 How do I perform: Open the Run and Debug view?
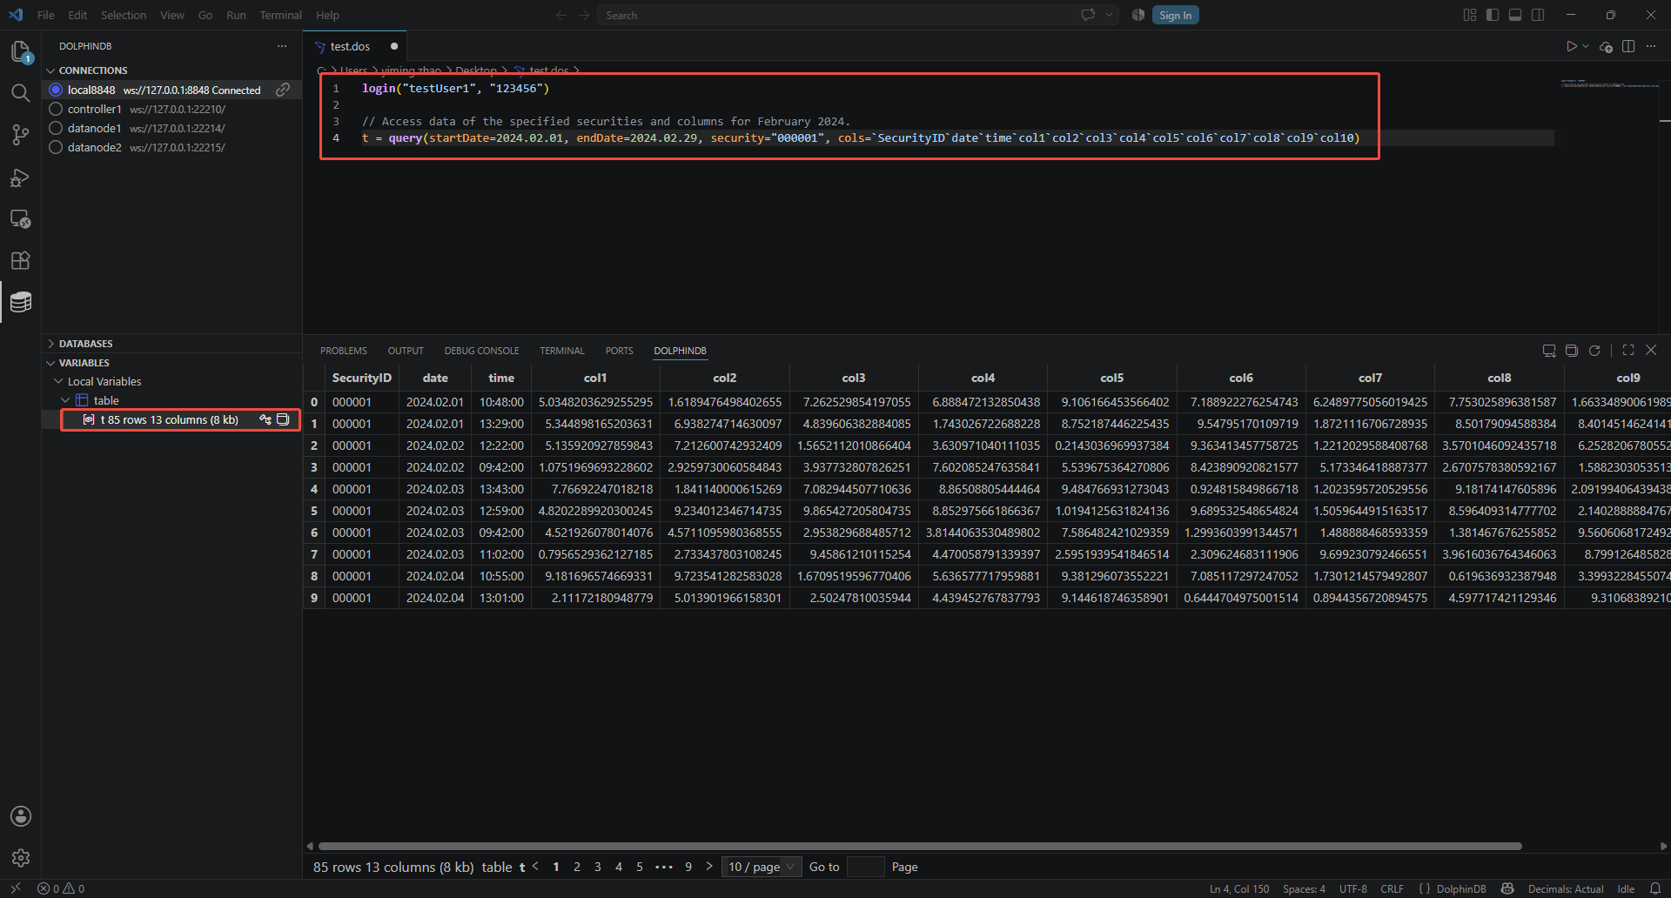coord(21,178)
